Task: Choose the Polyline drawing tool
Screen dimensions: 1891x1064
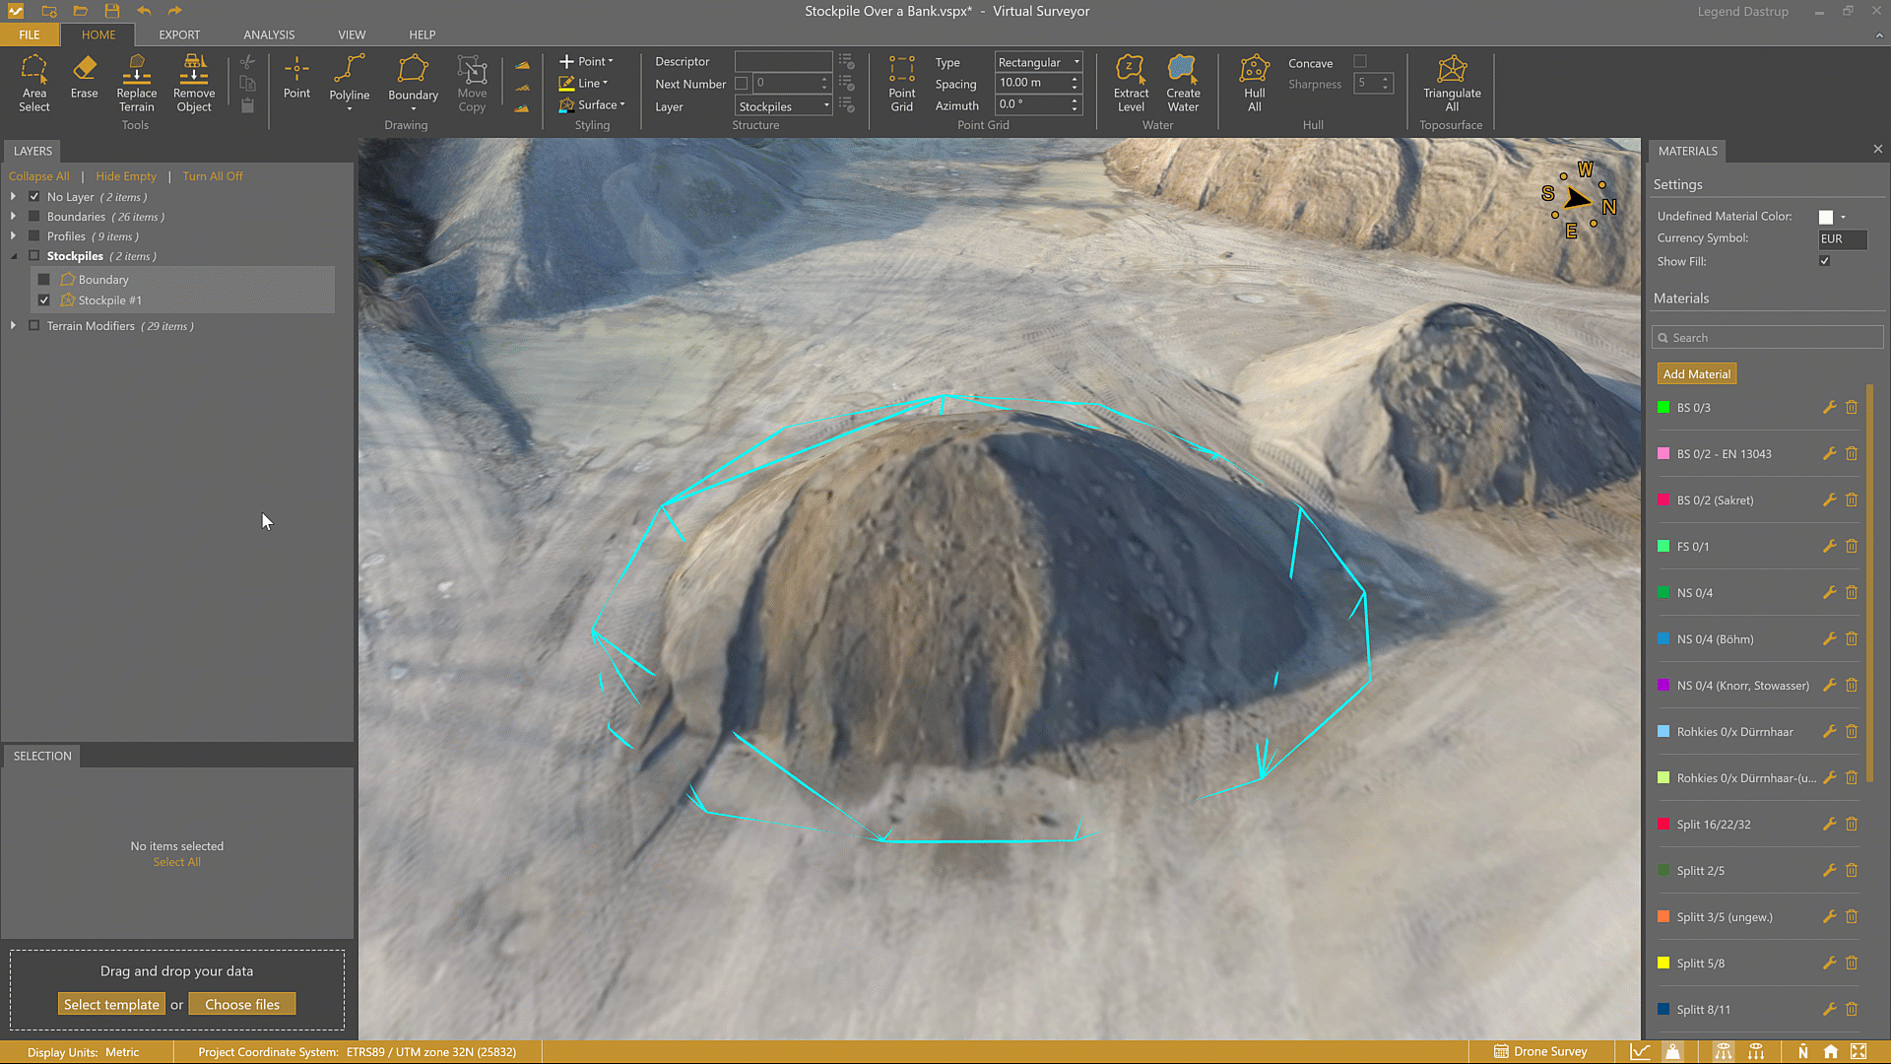Action: tap(349, 79)
